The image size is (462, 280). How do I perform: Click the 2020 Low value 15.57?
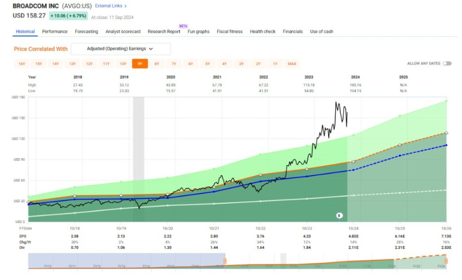coord(171,91)
